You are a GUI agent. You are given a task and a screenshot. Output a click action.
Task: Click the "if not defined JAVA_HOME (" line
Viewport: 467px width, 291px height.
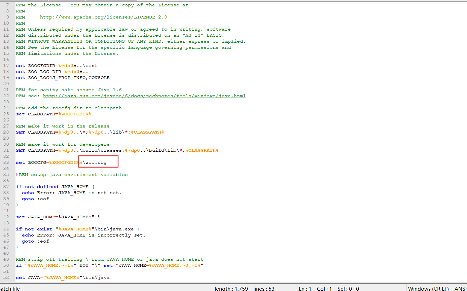pyautogui.click(x=55, y=187)
